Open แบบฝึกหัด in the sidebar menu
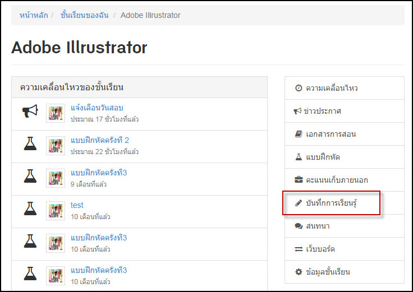 (345, 157)
